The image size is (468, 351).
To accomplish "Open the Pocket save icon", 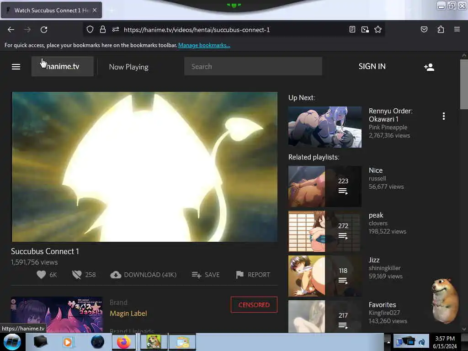I will pos(424,30).
